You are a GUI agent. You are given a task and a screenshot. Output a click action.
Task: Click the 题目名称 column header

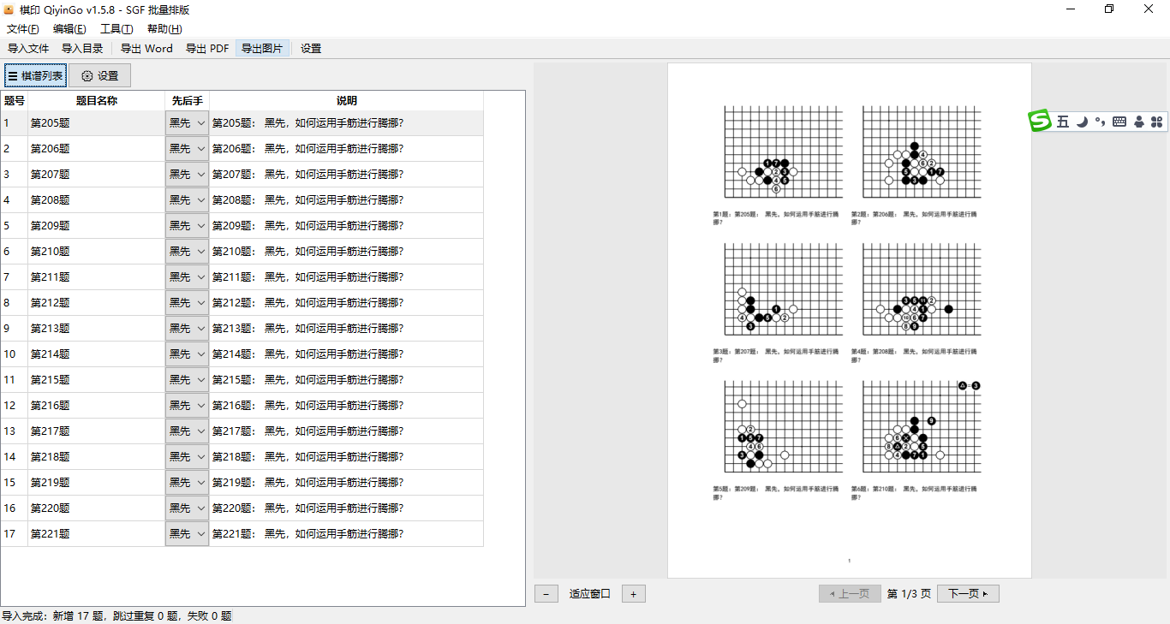point(97,101)
